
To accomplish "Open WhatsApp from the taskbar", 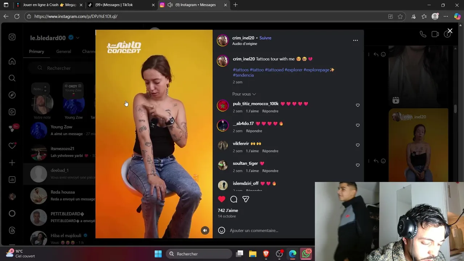I will click(306, 254).
